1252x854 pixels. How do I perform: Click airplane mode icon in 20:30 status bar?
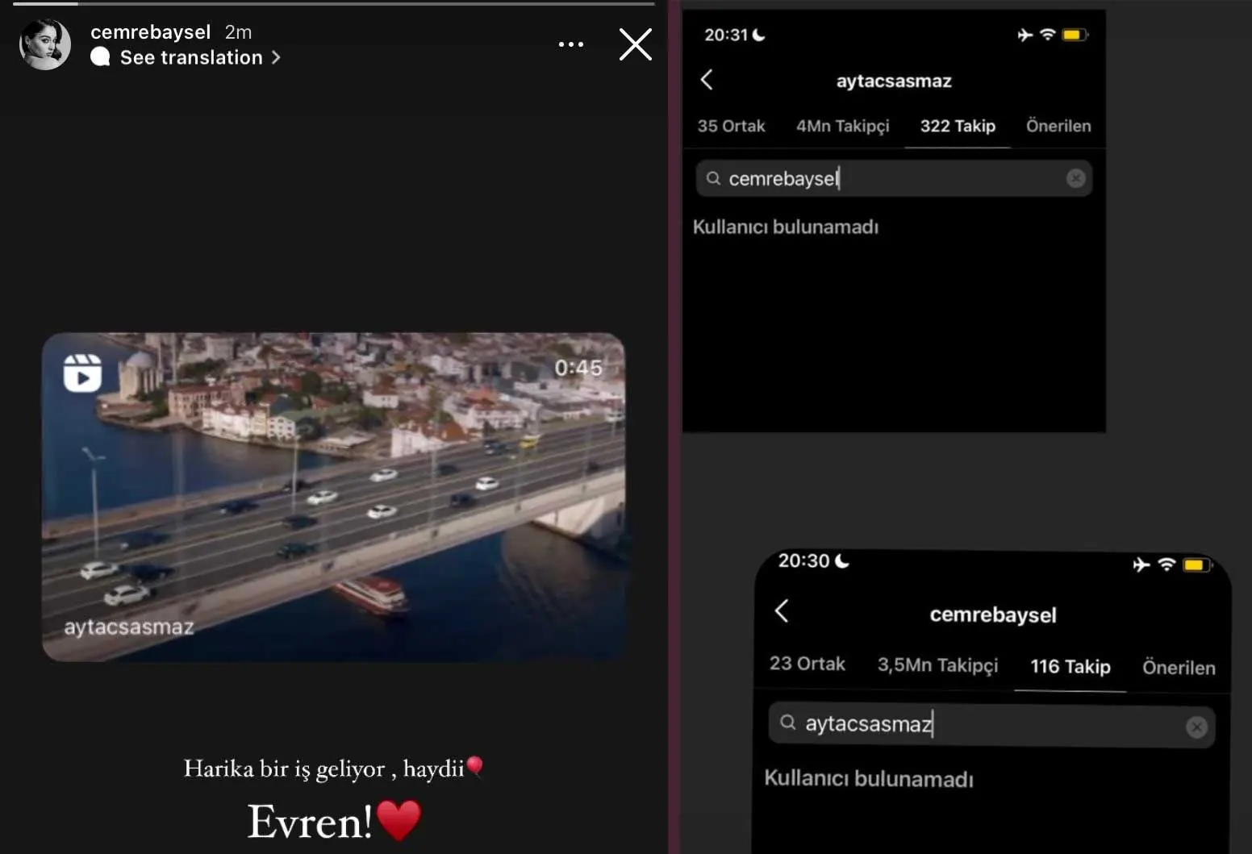coord(1141,564)
